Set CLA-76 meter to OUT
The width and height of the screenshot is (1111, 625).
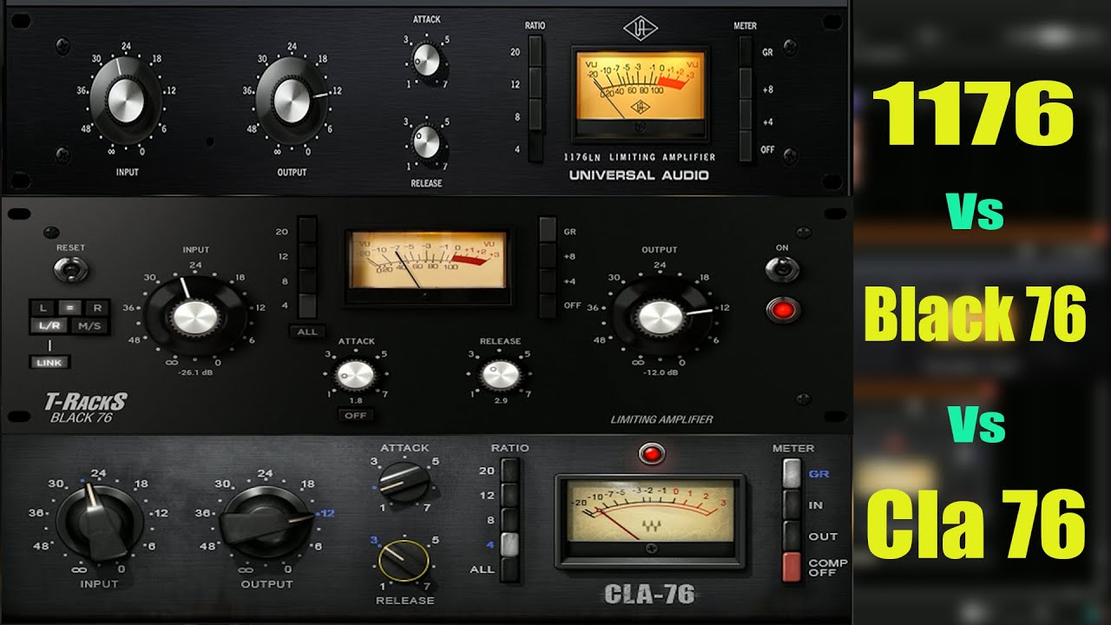click(792, 535)
